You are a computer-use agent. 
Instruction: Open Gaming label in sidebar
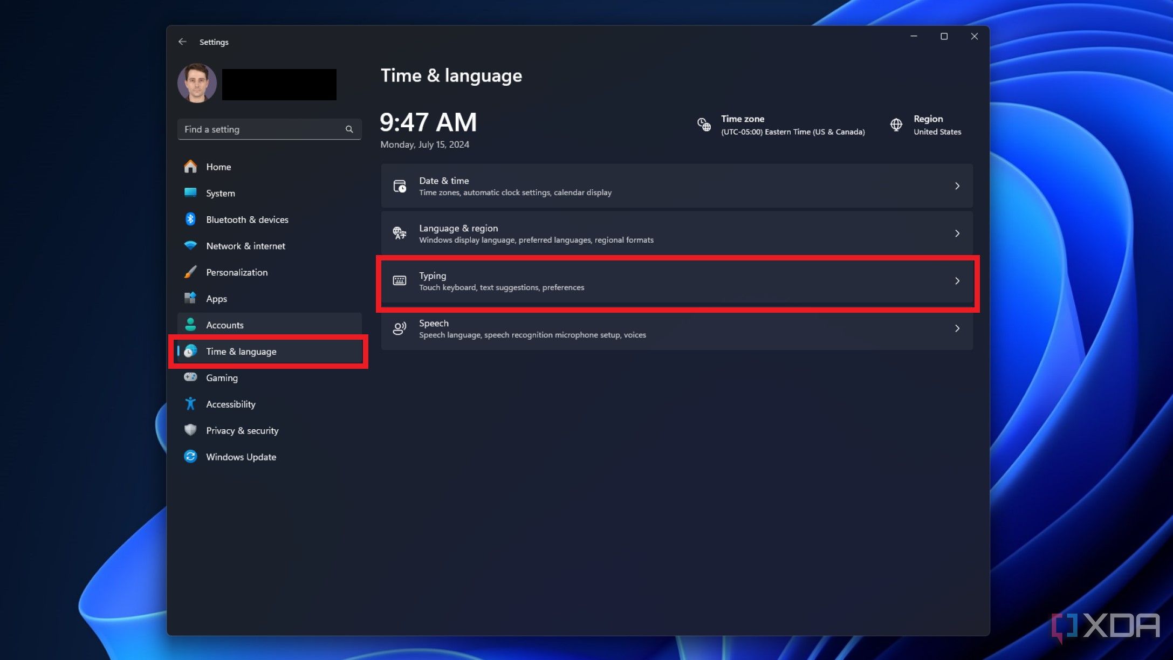[x=222, y=378]
